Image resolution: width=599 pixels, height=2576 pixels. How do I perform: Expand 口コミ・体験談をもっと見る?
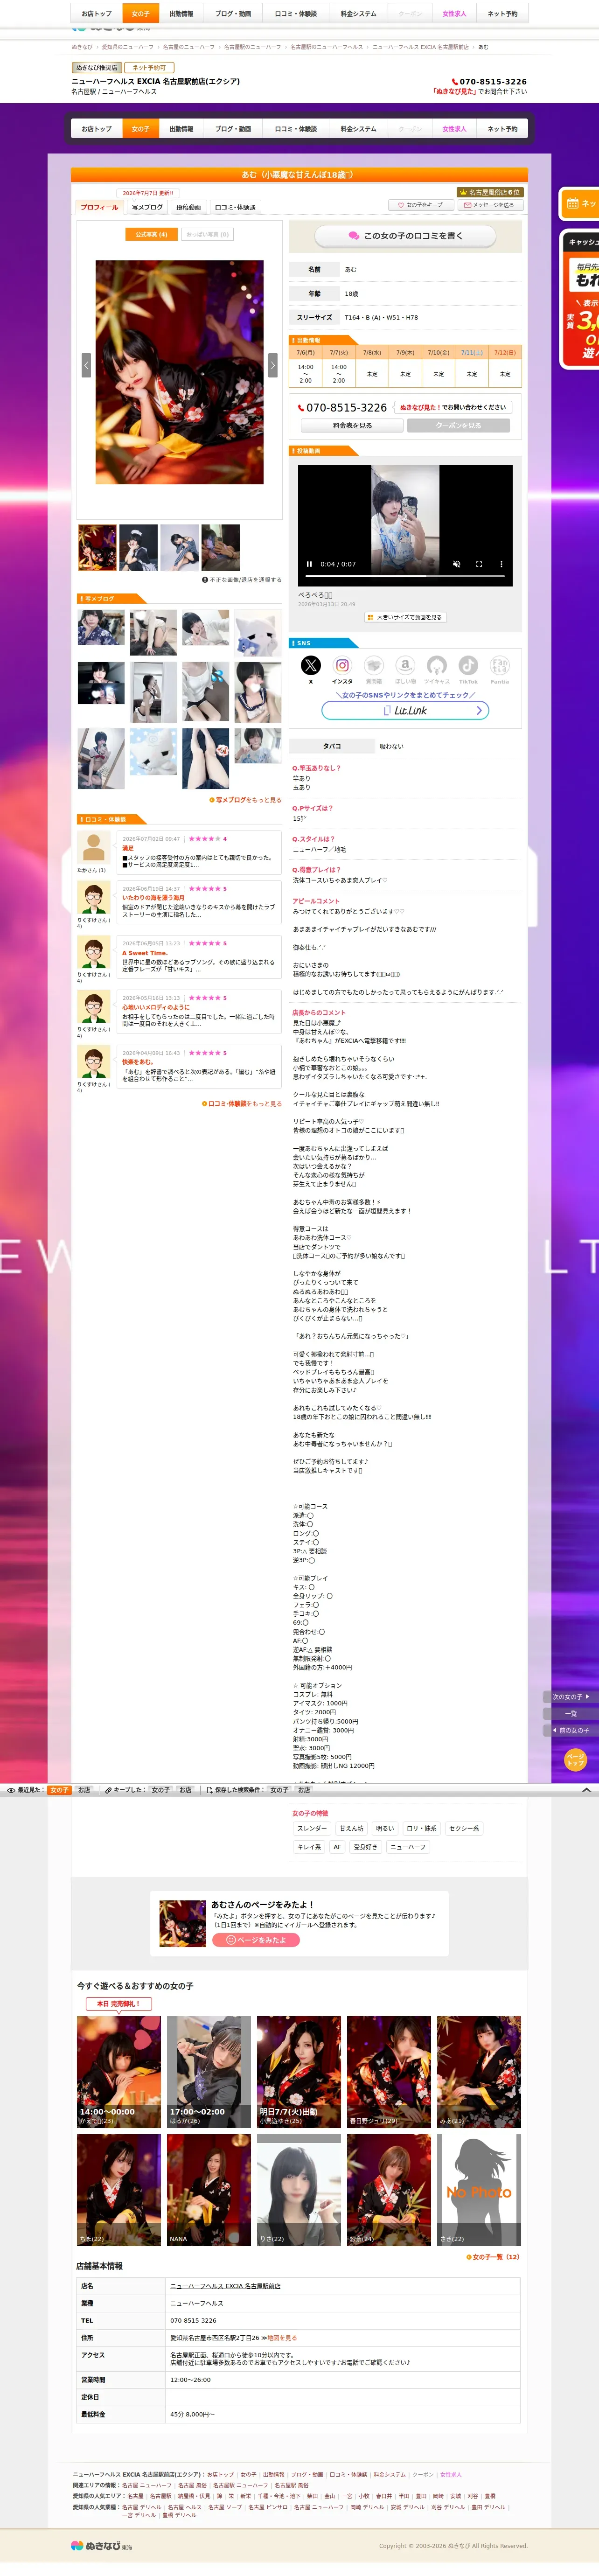242,1104
